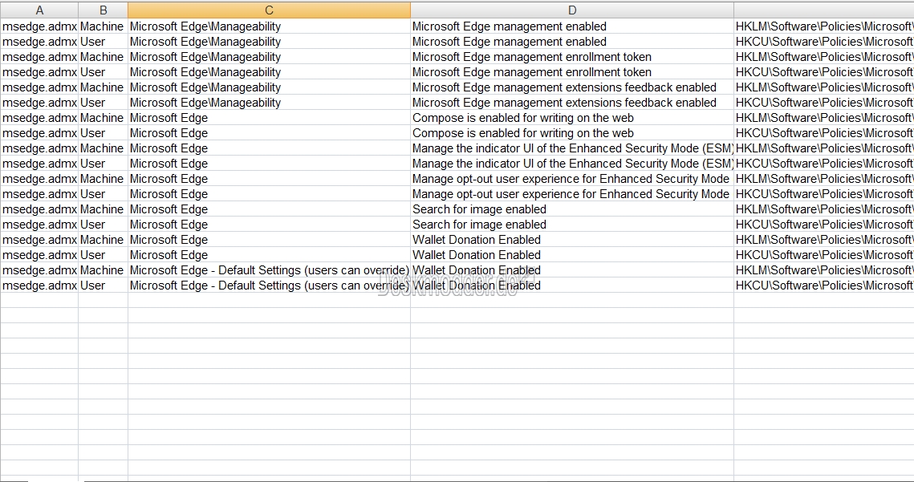Click 'Machine' cell in 'Search for image' row
Image resolution: width=914 pixels, height=482 pixels.
point(104,209)
